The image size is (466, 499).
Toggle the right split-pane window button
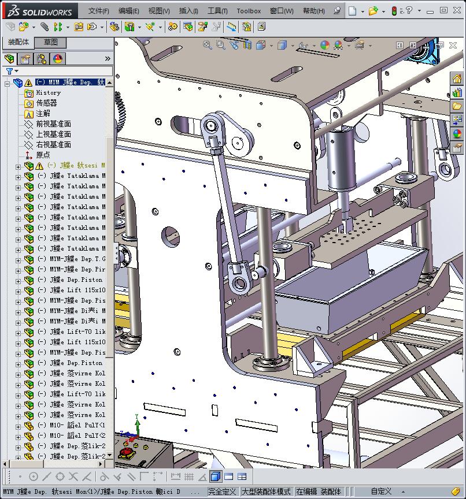pos(413,46)
